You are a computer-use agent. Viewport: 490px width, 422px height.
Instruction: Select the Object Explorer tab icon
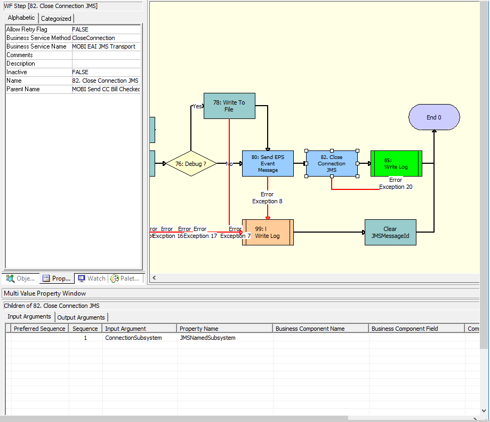click(10, 278)
